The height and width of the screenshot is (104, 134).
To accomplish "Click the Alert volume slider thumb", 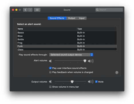I will 85,61.
